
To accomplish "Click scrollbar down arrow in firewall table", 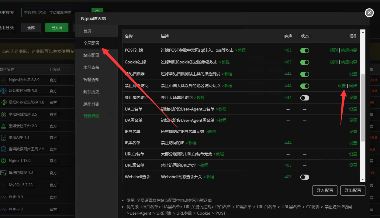I will [x=362, y=180].
